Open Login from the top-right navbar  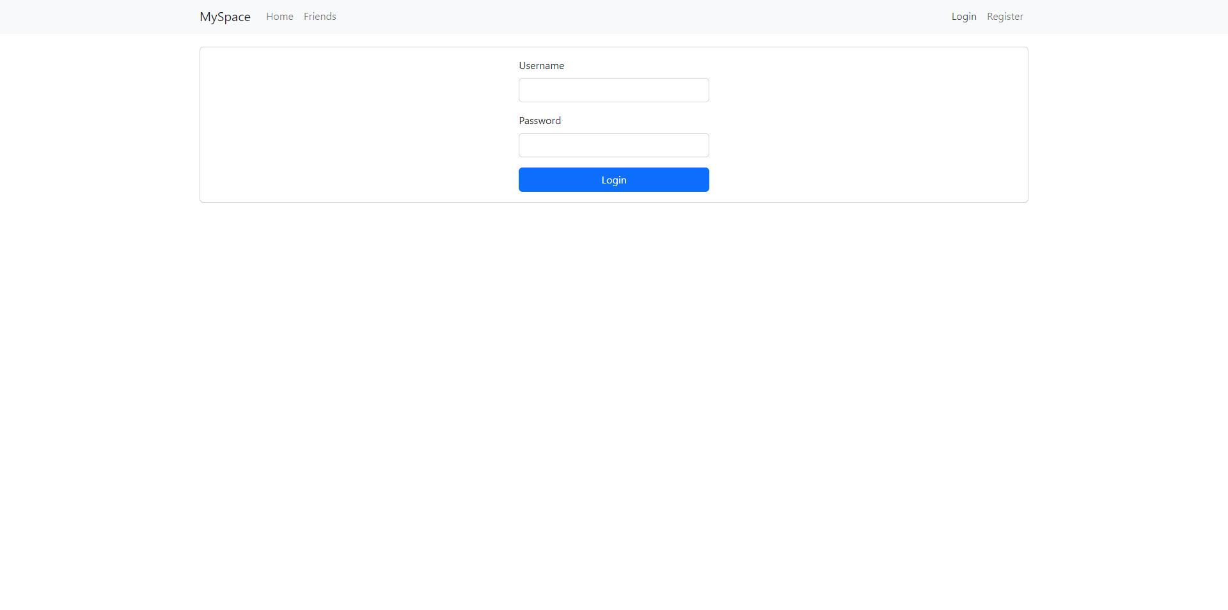963,17
